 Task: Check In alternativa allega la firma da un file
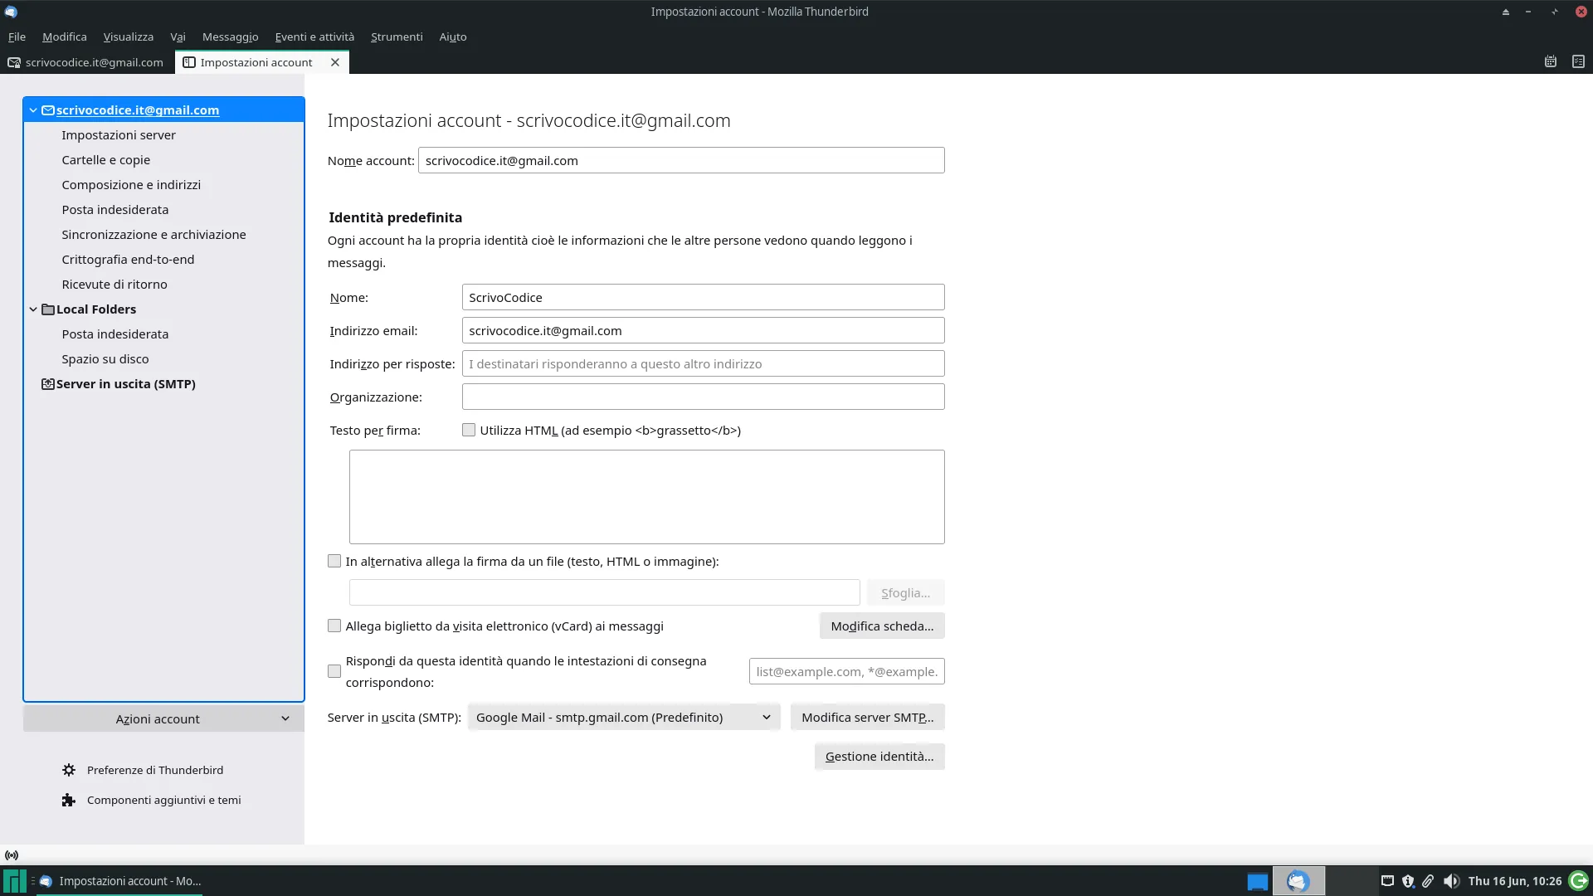(334, 561)
